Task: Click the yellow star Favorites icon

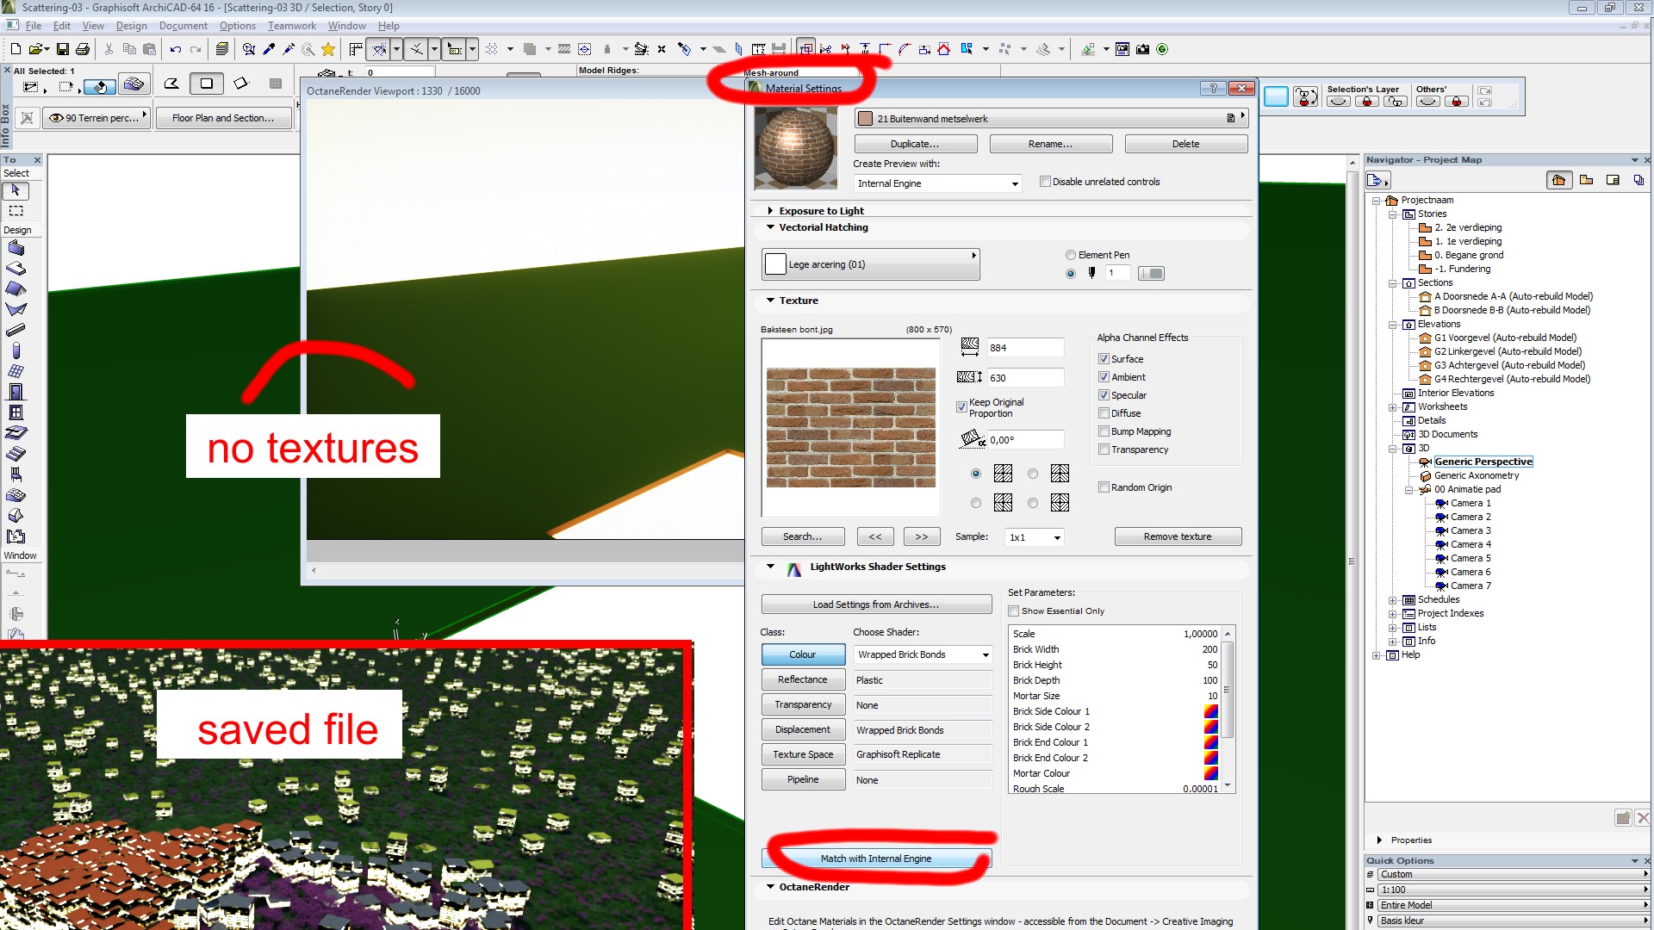Action: pos(328,49)
